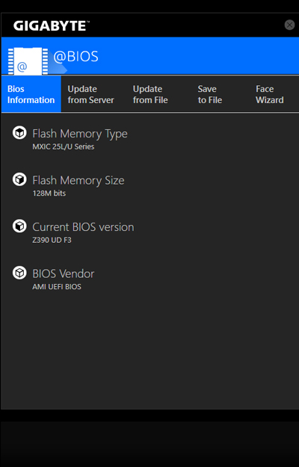Switch to the Bios Information tab
Screen dimensions: 299x467
[31, 94]
